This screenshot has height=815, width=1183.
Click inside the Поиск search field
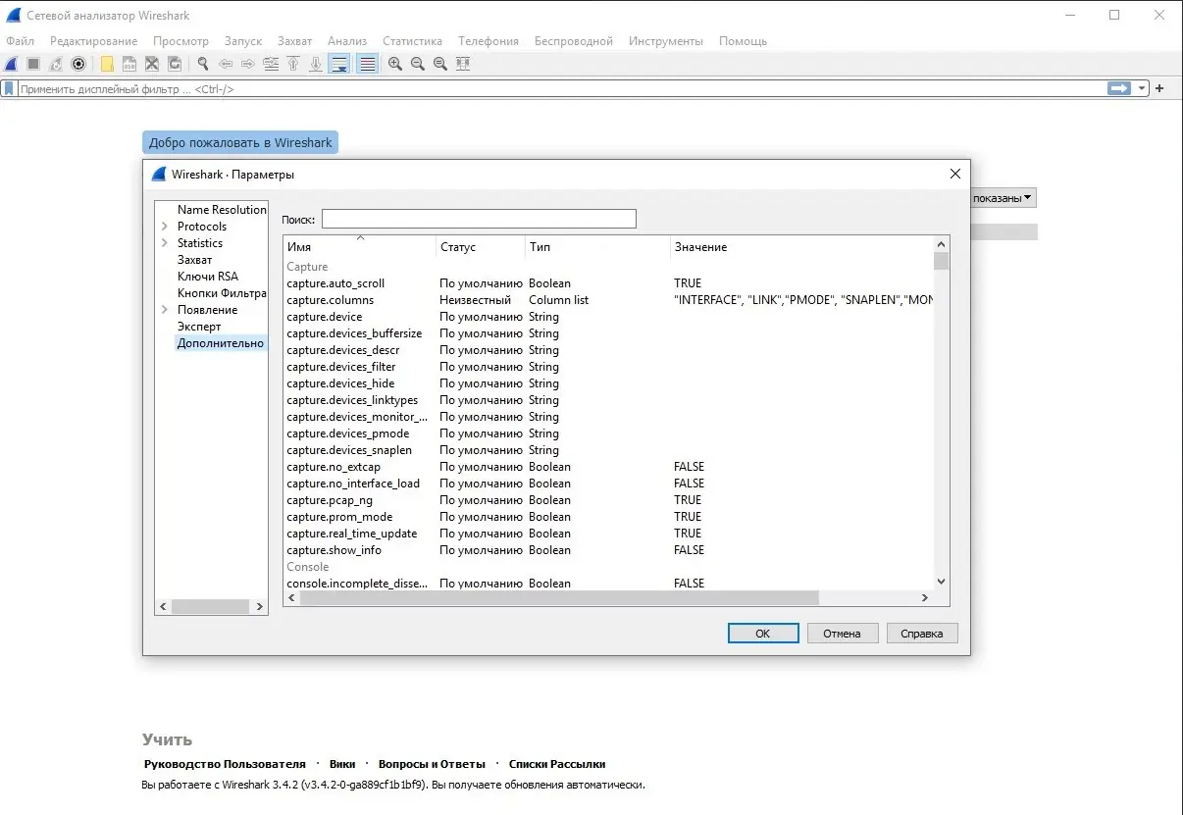pyautogui.click(x=479, y=218)
